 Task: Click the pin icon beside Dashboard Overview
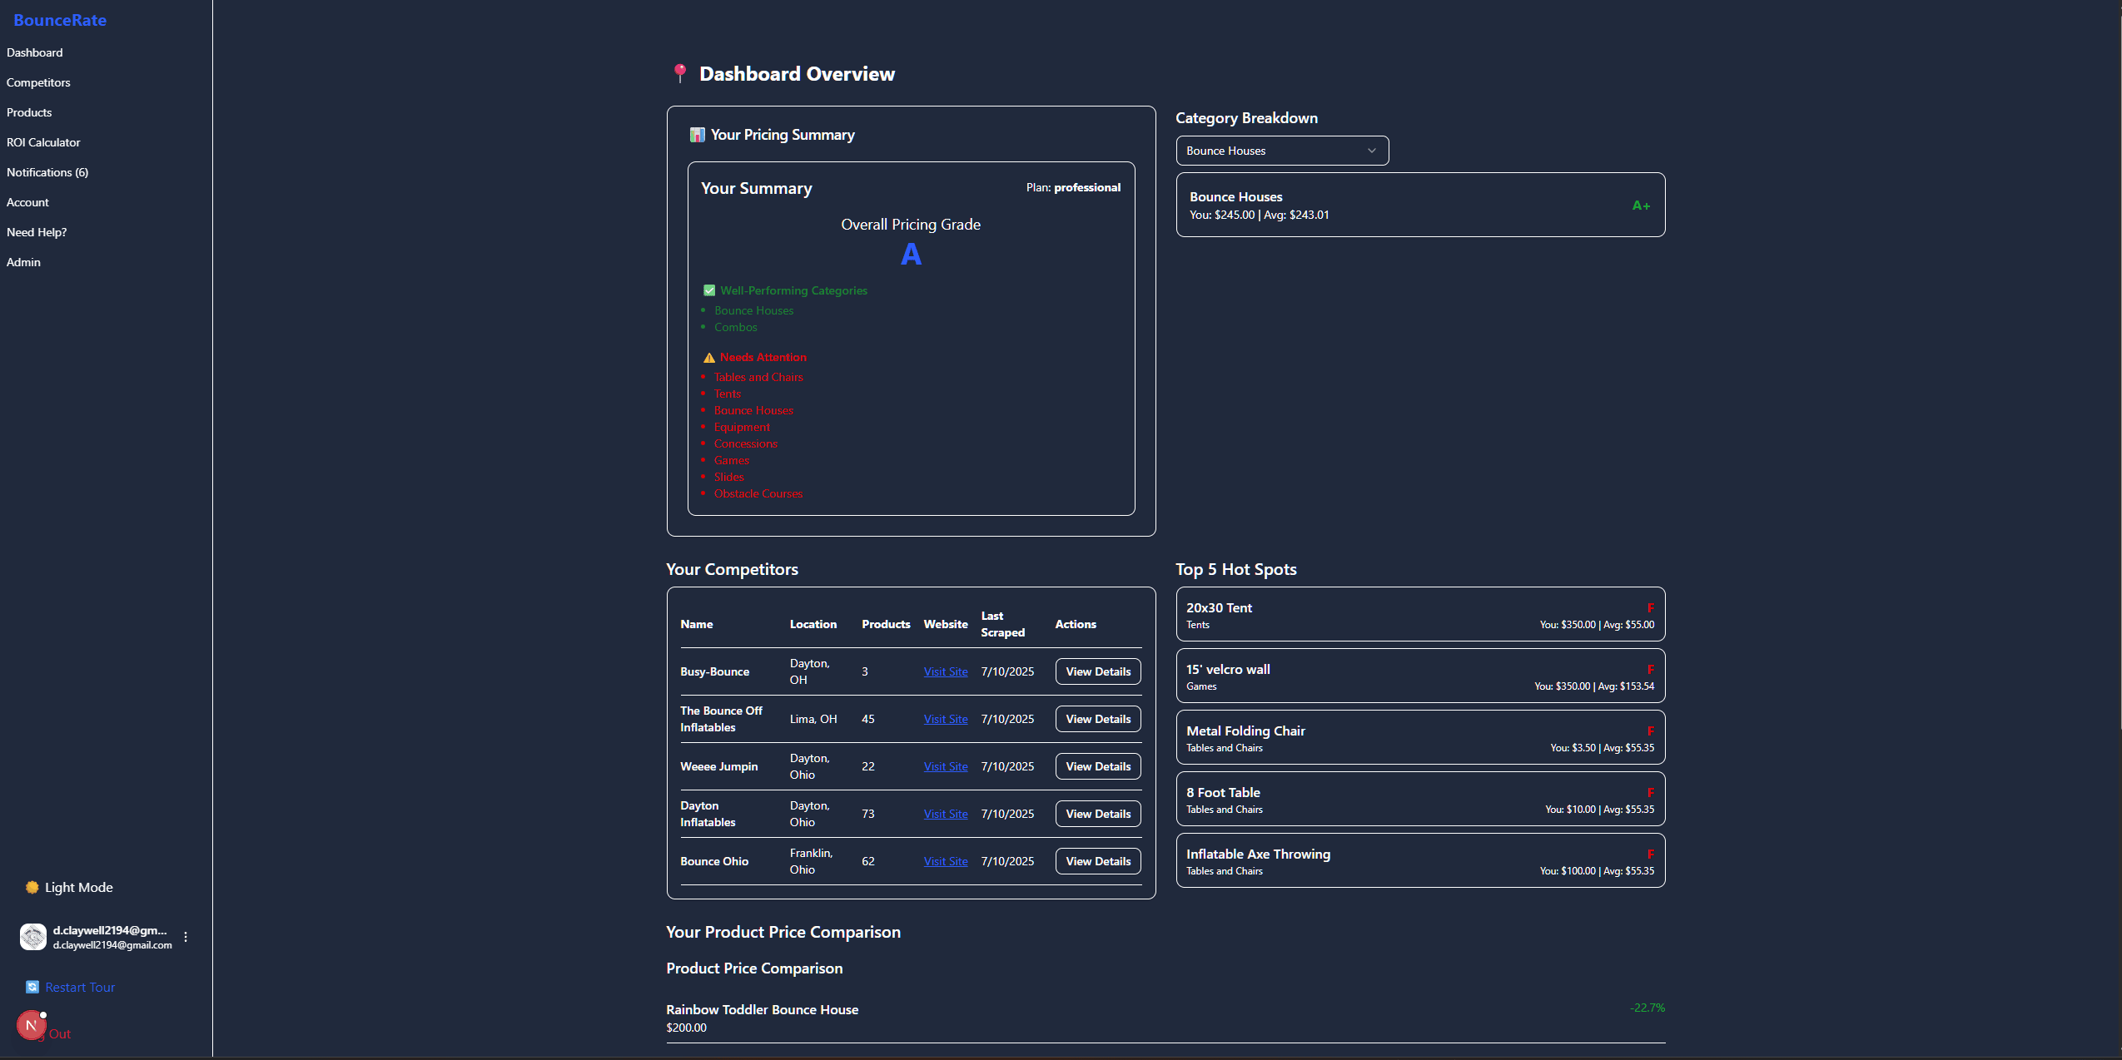click(679, 73)
